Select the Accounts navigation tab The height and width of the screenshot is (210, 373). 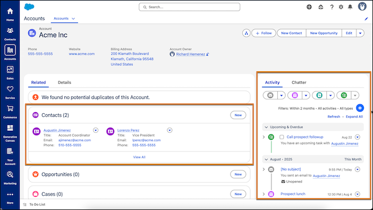61,18
